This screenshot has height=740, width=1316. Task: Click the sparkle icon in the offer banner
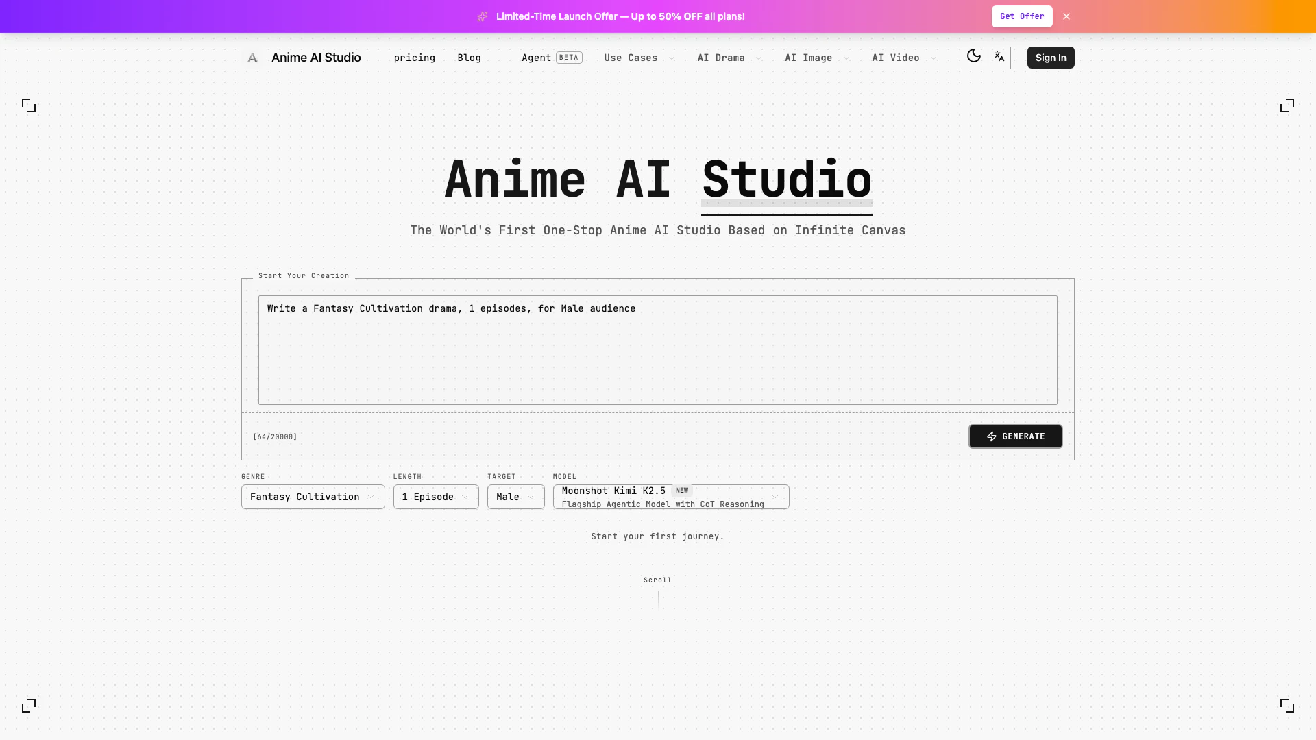click(x=483, y=16)
